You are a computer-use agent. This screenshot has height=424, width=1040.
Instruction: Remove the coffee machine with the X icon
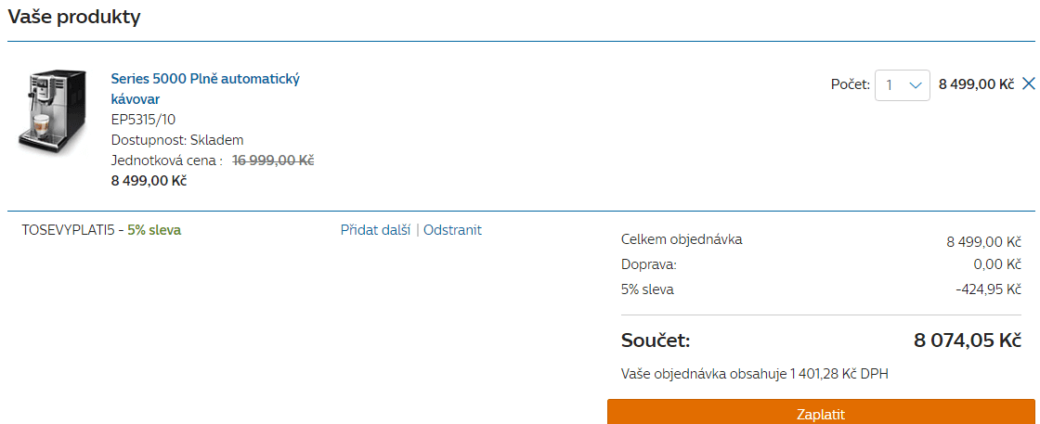click(x=1028, y=84)
